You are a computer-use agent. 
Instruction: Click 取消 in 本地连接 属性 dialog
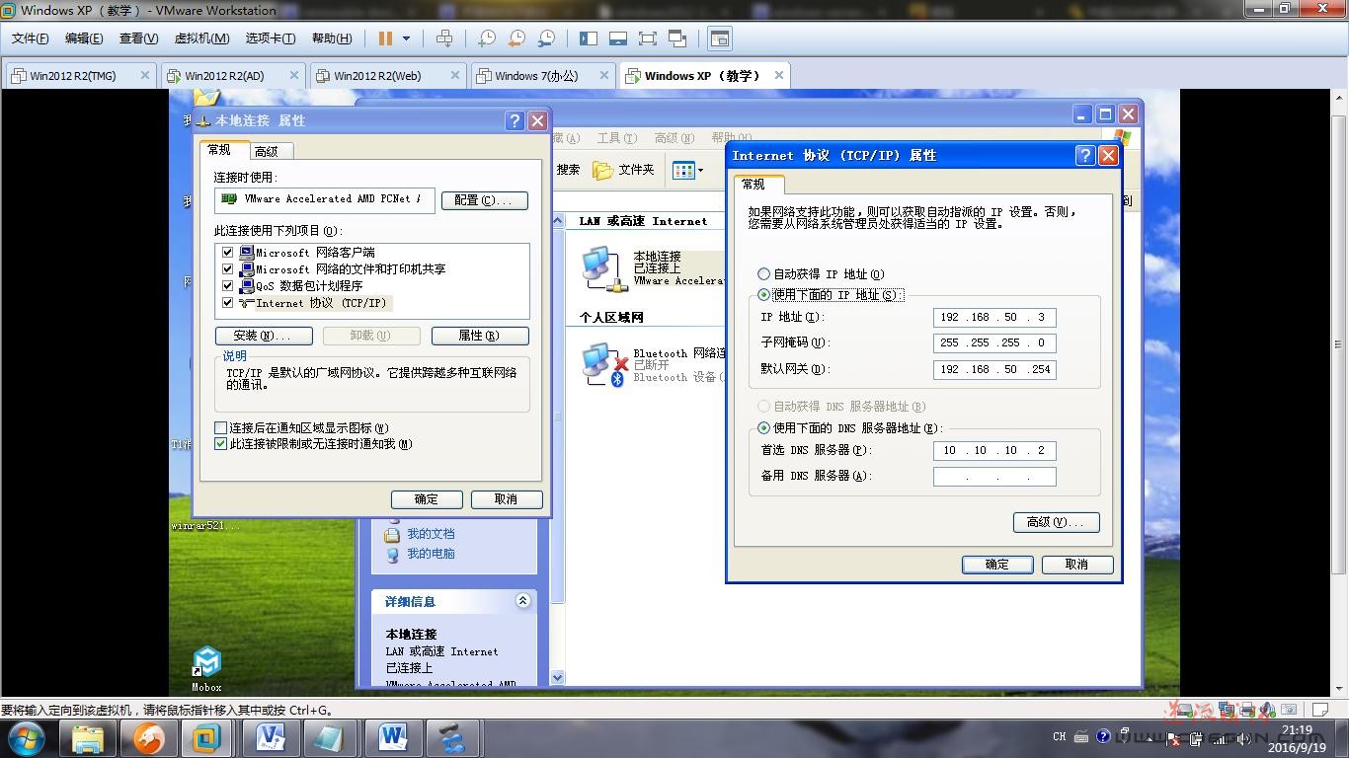(x=507, y=499)
